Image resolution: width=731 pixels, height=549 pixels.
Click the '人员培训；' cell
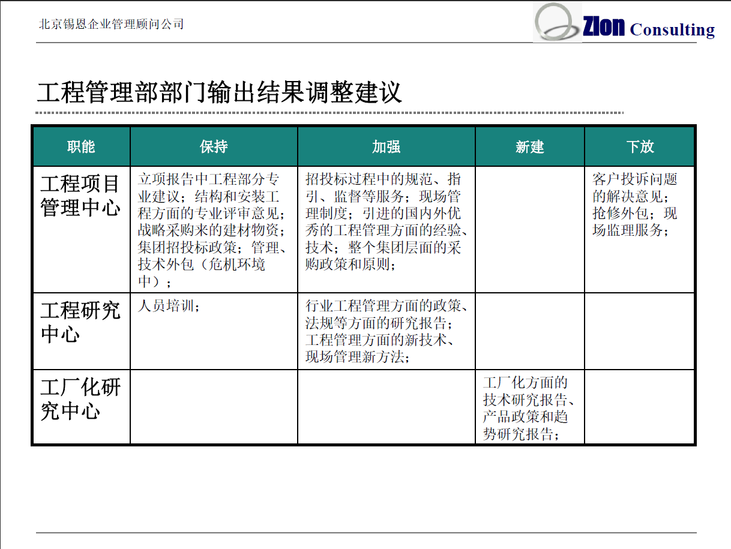pyautogui.click(x=214, y=331)
